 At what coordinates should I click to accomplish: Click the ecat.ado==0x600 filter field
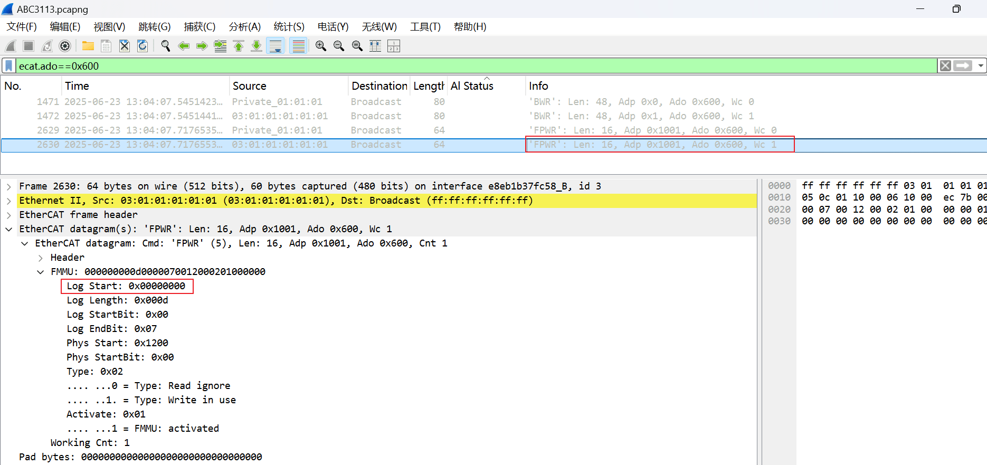477,66
